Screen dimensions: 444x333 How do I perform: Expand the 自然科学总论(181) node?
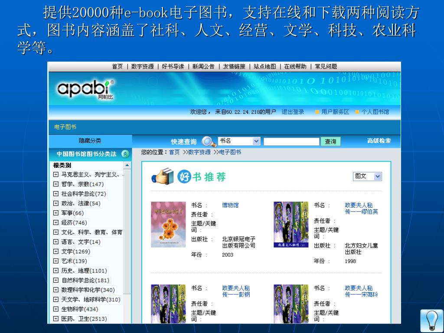56,281
